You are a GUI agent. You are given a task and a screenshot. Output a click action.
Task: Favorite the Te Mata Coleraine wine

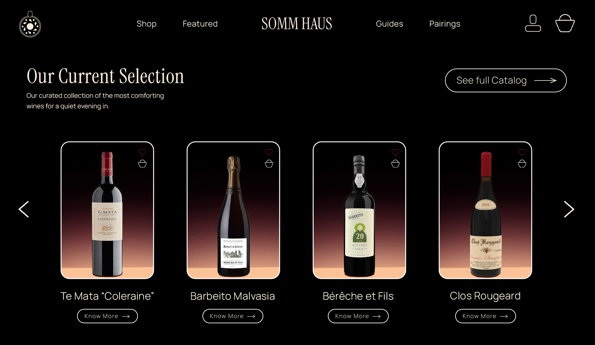point(142,152)
